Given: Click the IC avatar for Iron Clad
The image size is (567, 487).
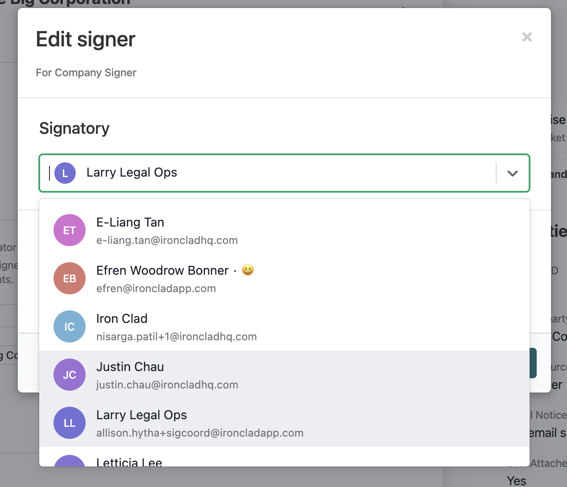Looking at the screenshot, I should (70, 326).
